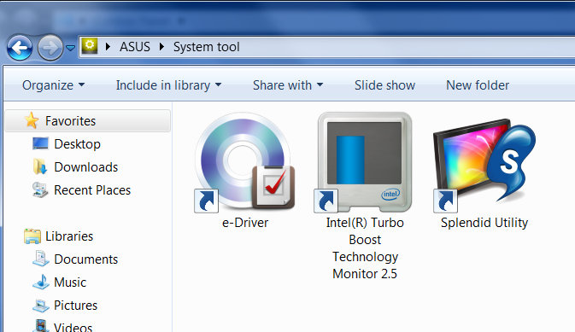
Task: Click the Music note icon
Action: point(41,282)
